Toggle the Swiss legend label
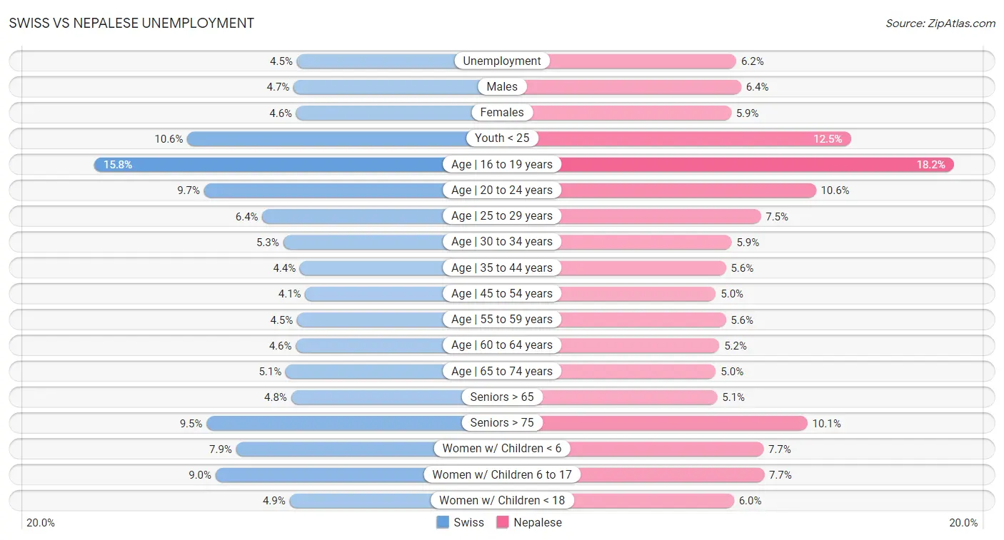This screenshot has width=1004, height=540. pos(468,522)
